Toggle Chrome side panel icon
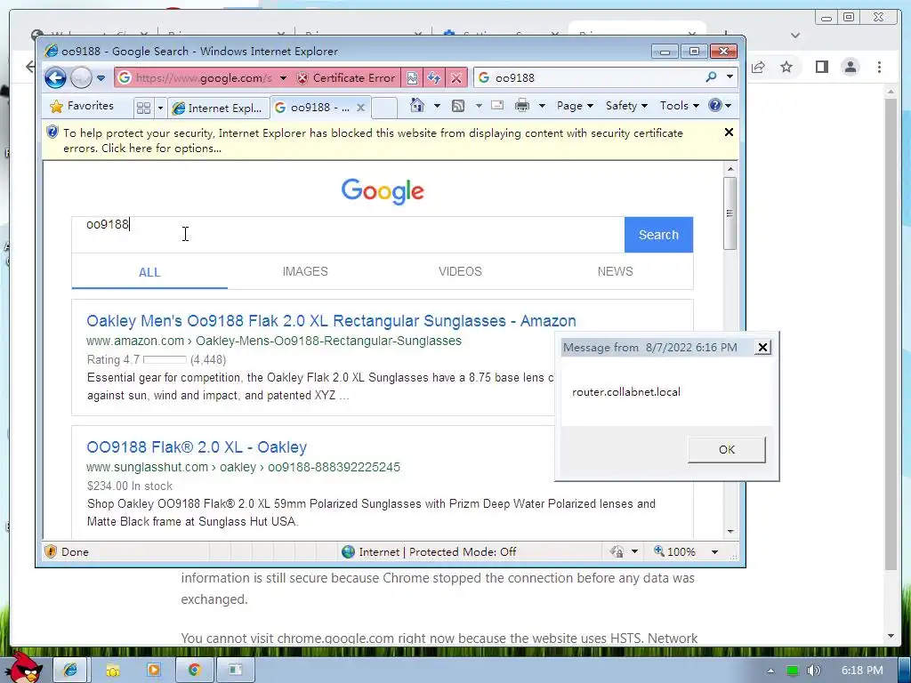This screenshot has width=911, height=683. [x=821, y=67]
